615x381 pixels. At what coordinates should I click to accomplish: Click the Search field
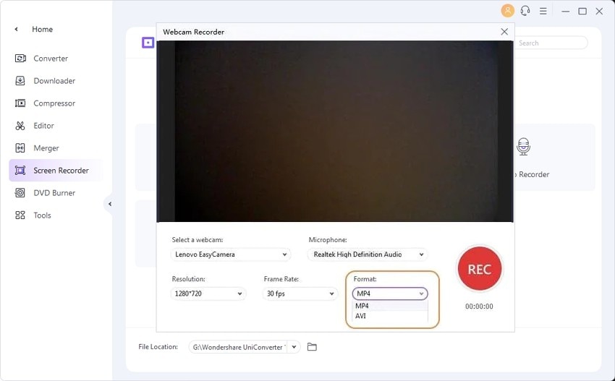551,43
